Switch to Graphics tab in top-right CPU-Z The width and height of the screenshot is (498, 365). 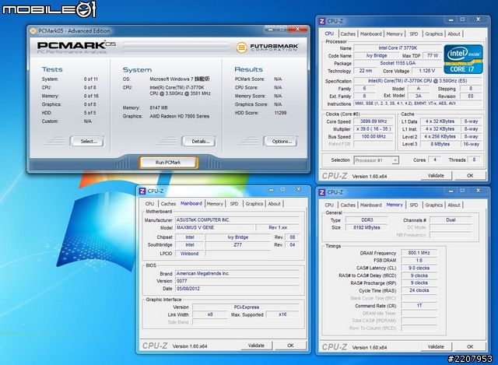[434, 34]
